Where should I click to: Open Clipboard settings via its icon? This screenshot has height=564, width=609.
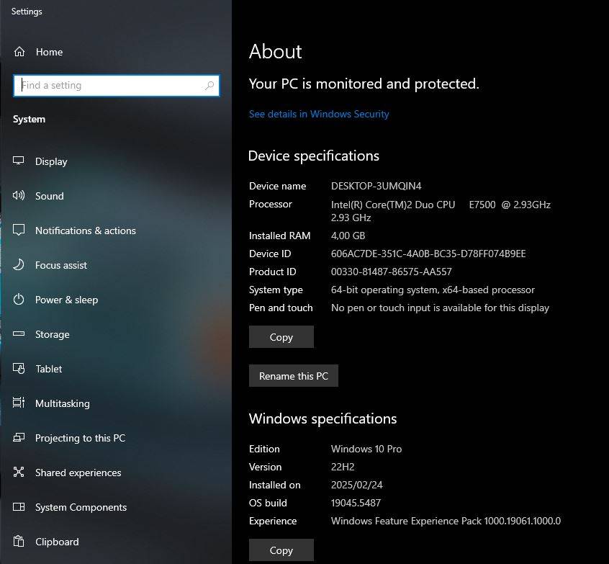coord(17,542)
